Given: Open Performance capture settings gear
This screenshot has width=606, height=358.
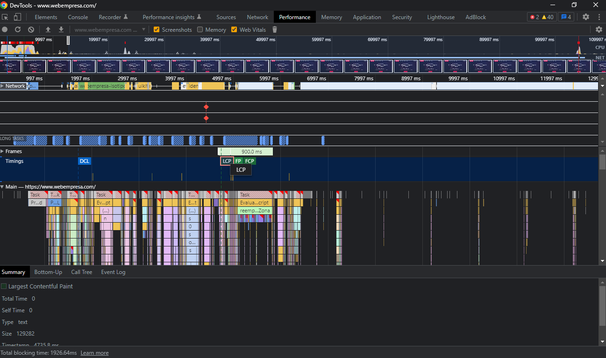Looking at the screenshot, I should (599, 29).
